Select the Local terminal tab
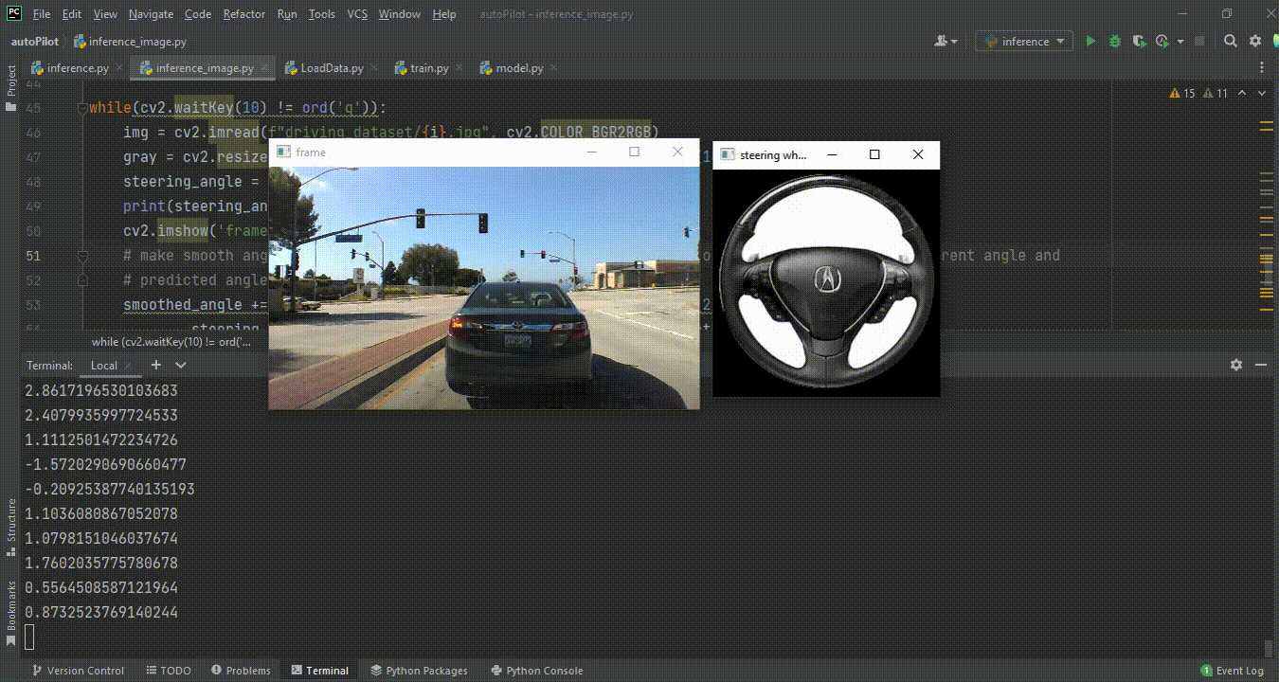The image size is (1279, 682). 104,366
